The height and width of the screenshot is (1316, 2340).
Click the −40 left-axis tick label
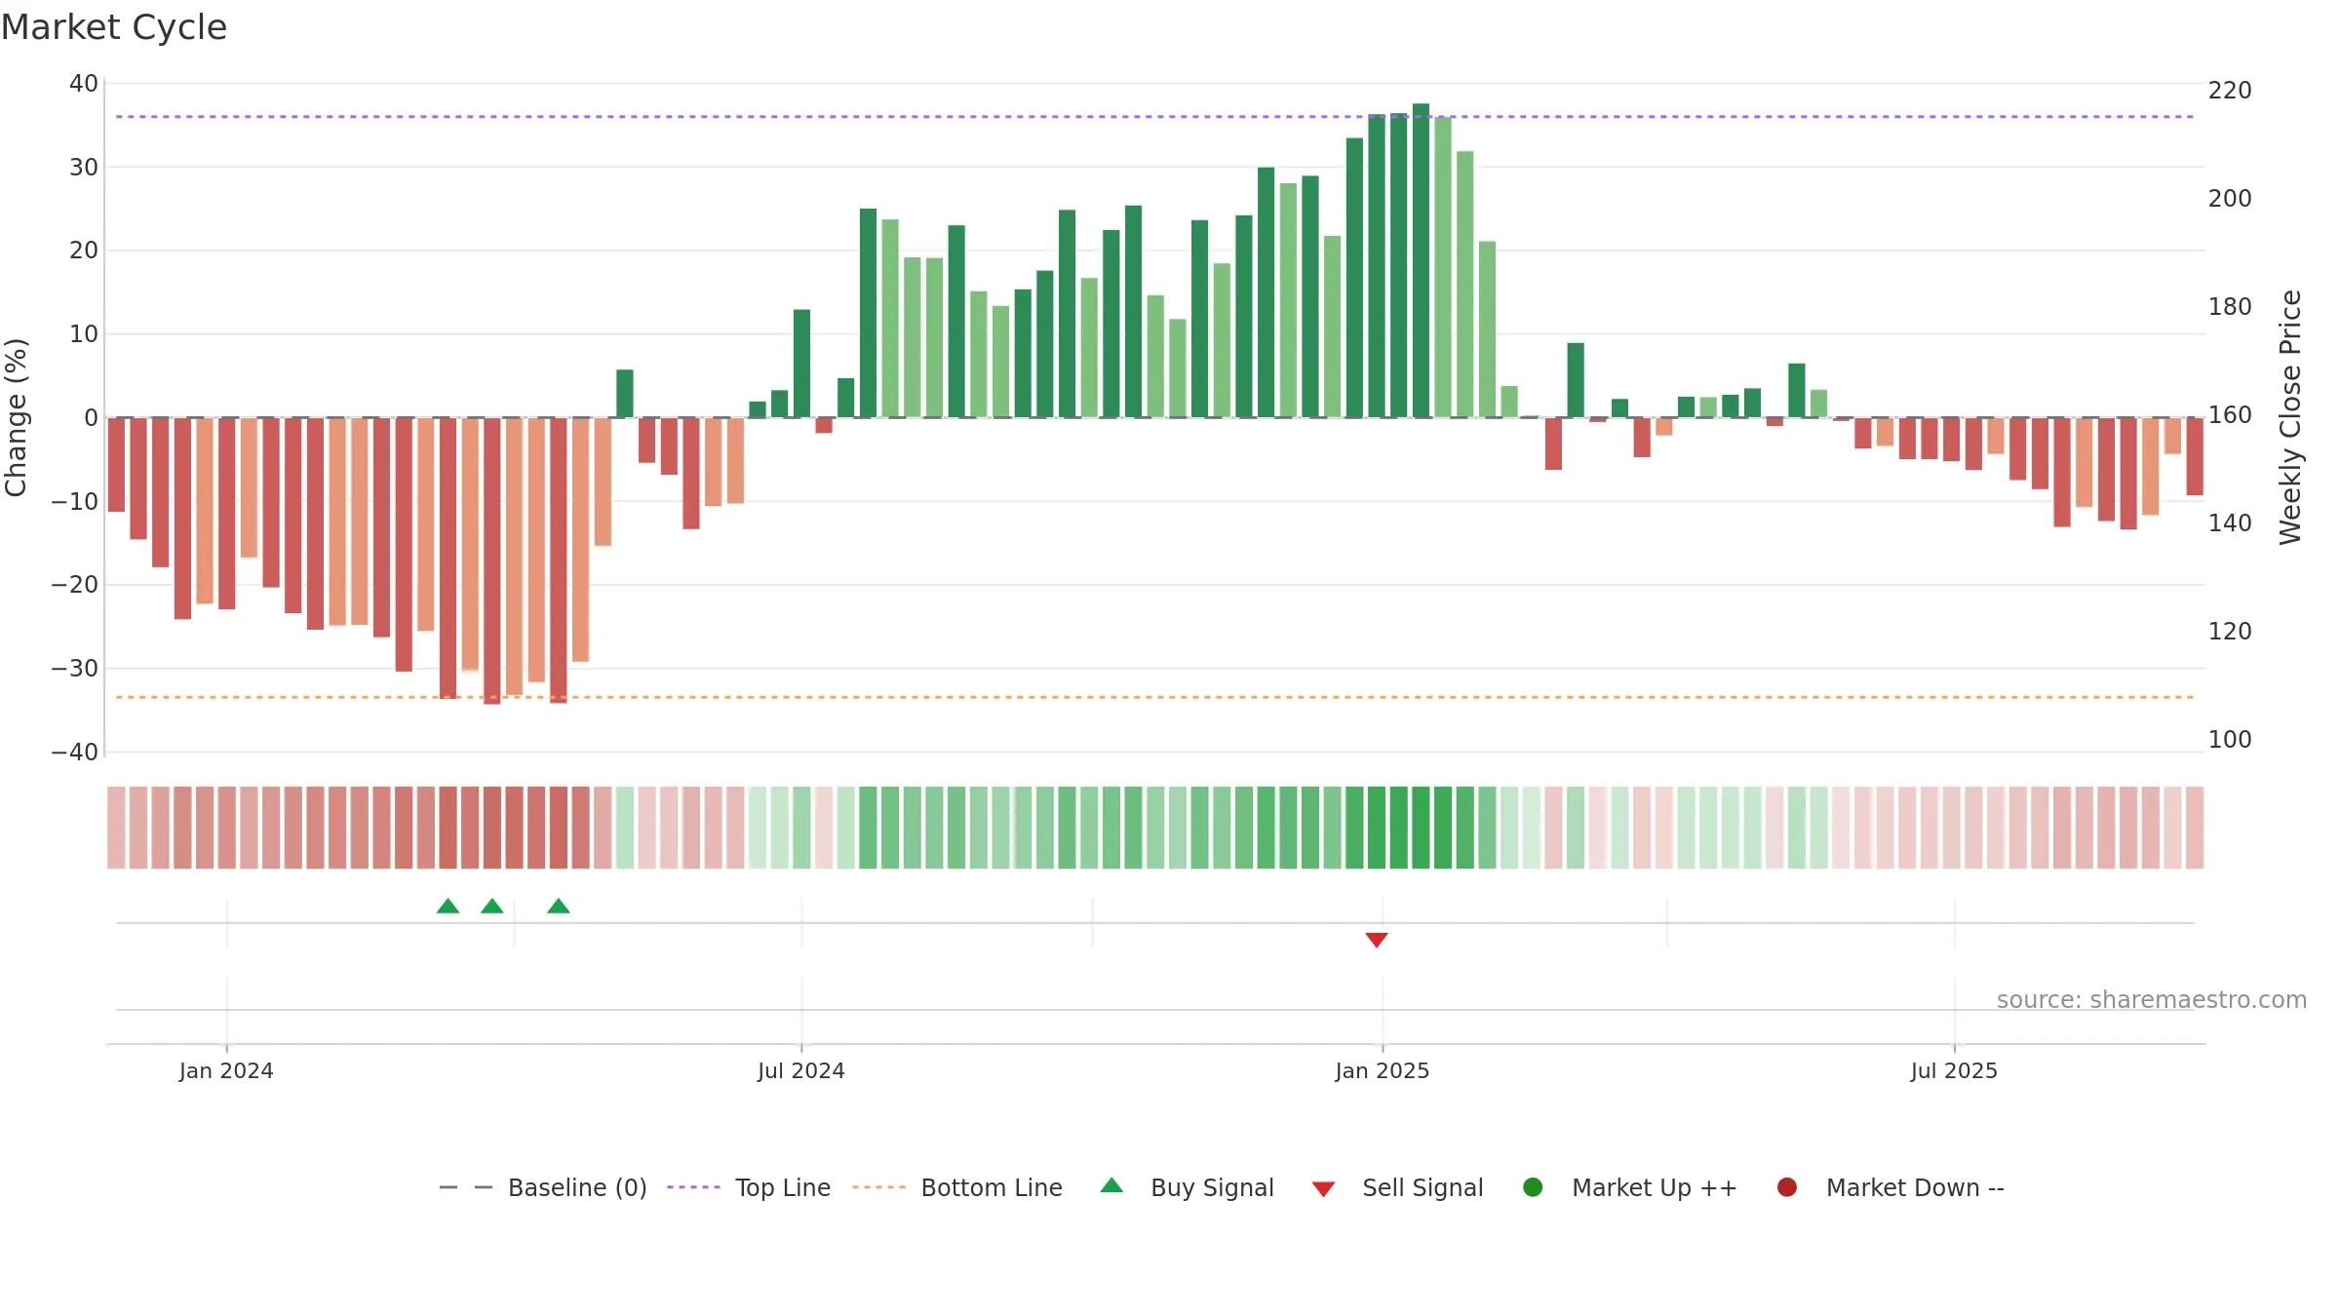click(x=75, y=753)
